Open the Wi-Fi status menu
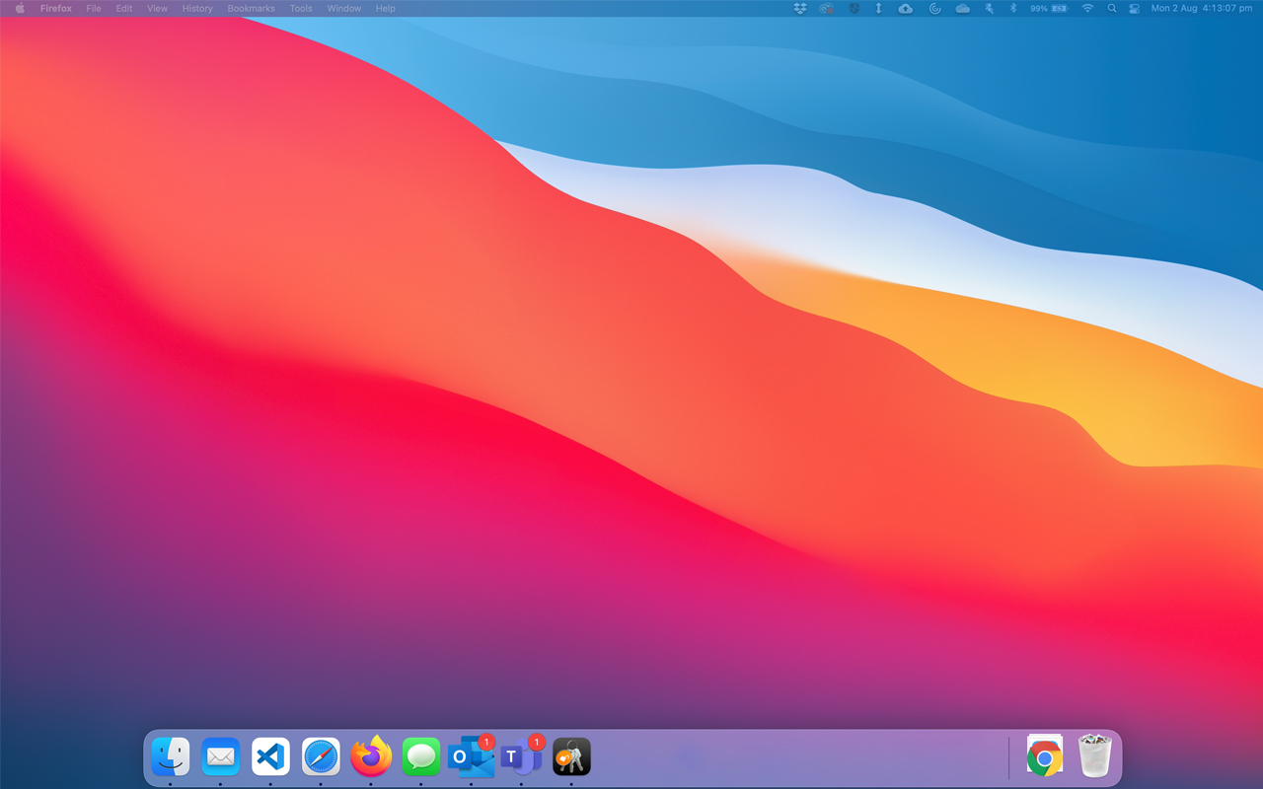1263x789 pixels. (x=1087, y=8)
